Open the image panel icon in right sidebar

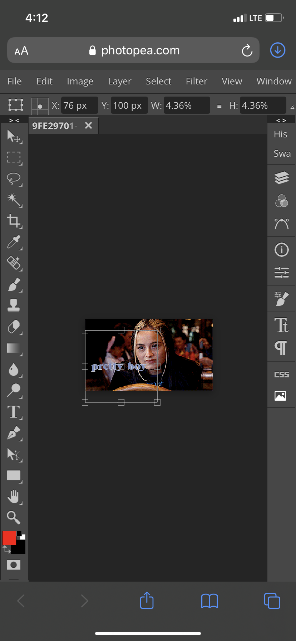pyautogui.click(x=281, y=396)
